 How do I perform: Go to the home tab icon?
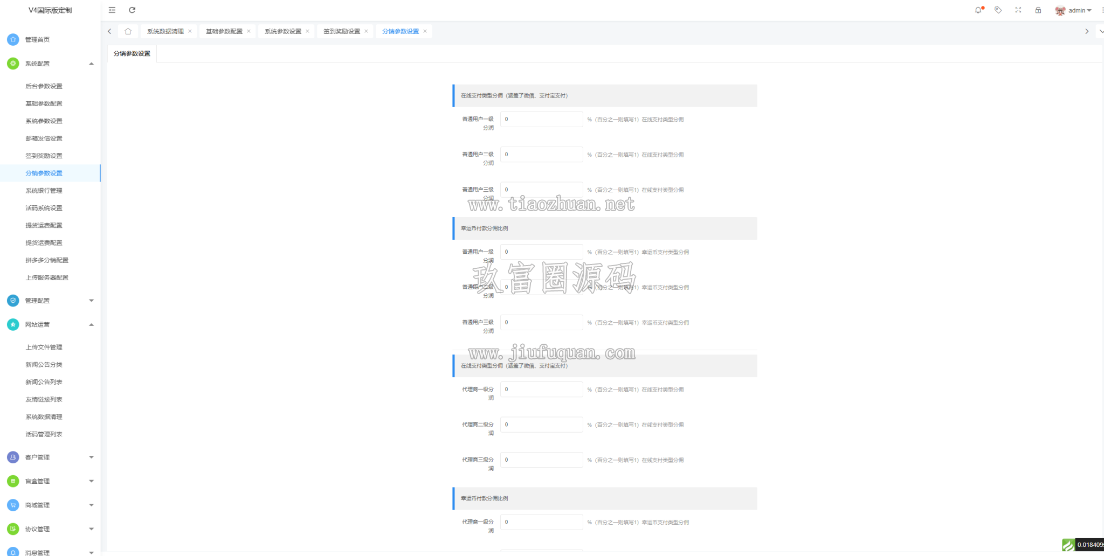(x=128, y=31)
